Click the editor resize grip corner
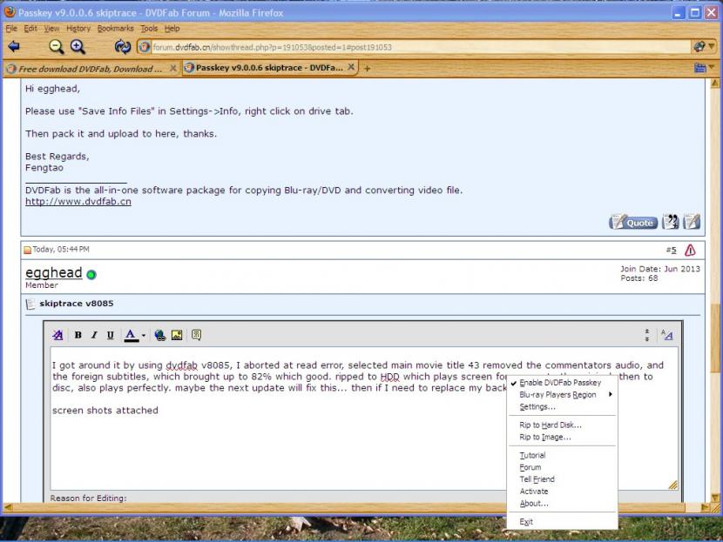The width and height of the screenshot is (723, 542). click(x=673, y=485)
